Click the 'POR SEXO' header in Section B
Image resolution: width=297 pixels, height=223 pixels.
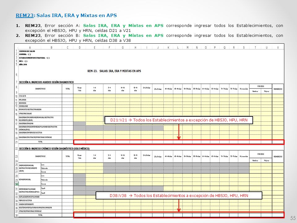click(x=260, y=154)
